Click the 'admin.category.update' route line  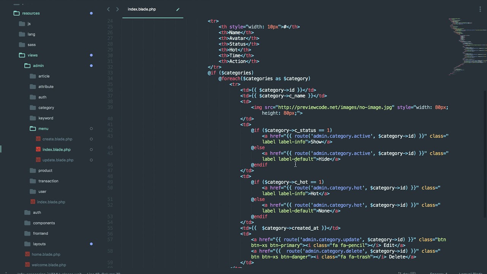(x=349, y=240)
